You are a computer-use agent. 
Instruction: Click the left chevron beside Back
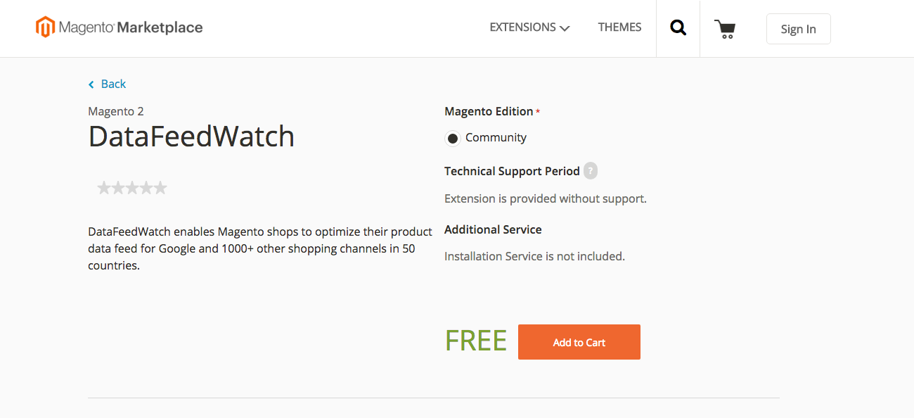[91, 84]
